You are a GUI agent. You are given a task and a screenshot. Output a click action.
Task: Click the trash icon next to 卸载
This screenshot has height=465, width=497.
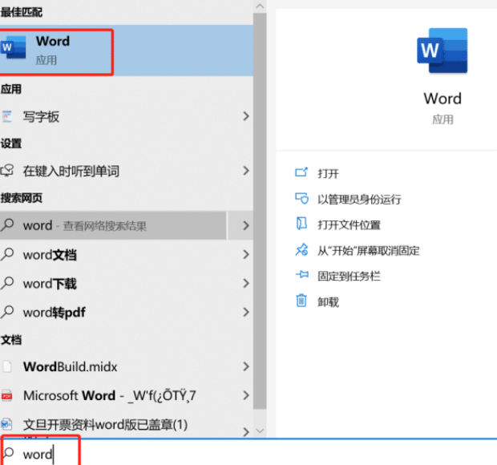point(301,301)
